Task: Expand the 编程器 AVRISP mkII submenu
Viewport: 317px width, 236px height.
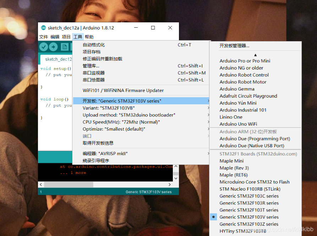Action: click(x=141, y=154)
